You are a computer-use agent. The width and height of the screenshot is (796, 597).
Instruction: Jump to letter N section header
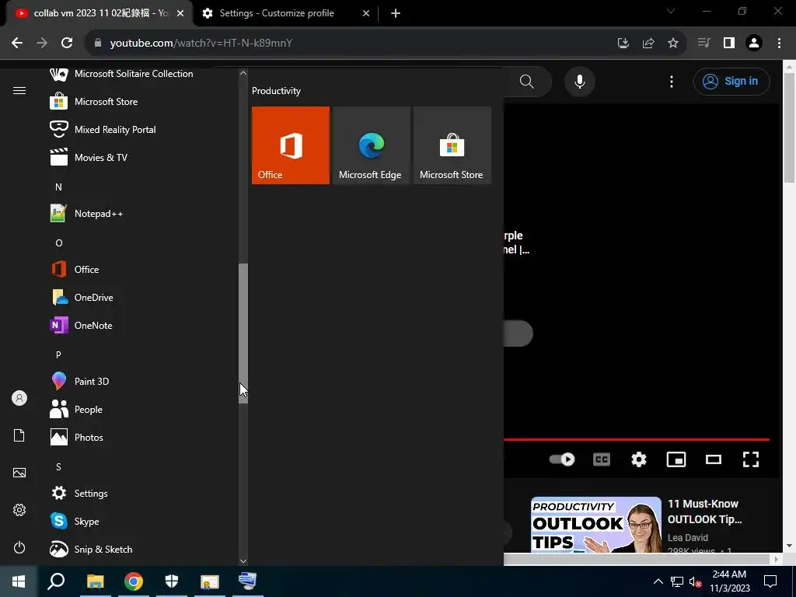tap(58, 187)
